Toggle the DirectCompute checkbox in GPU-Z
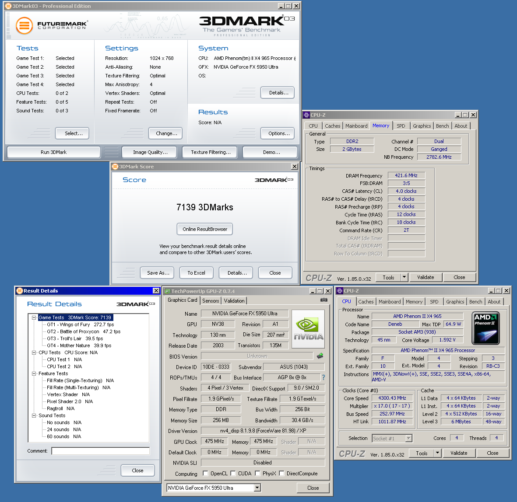 (281, 473)
